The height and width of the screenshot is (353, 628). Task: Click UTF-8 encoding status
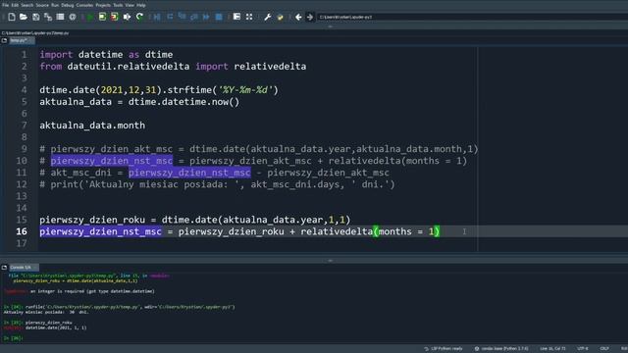(583, 349)
